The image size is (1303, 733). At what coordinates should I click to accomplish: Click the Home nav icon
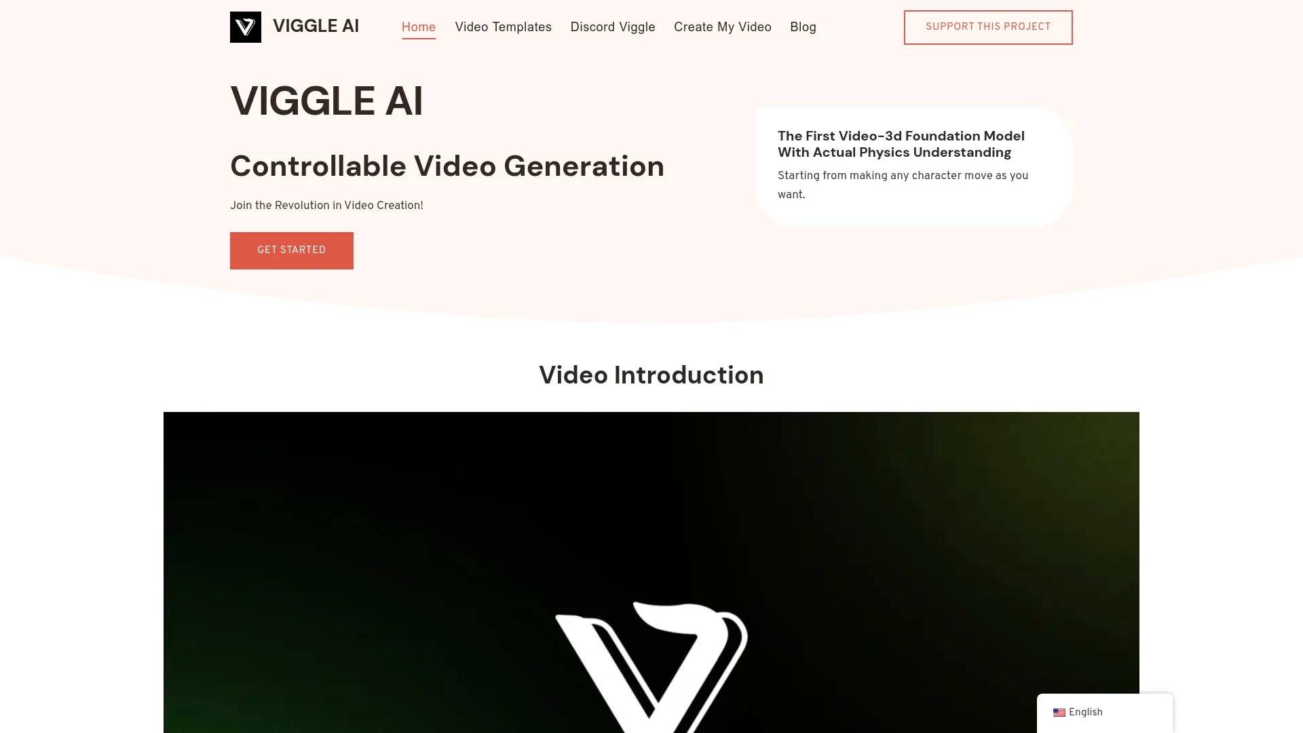[x=418, y=27]
